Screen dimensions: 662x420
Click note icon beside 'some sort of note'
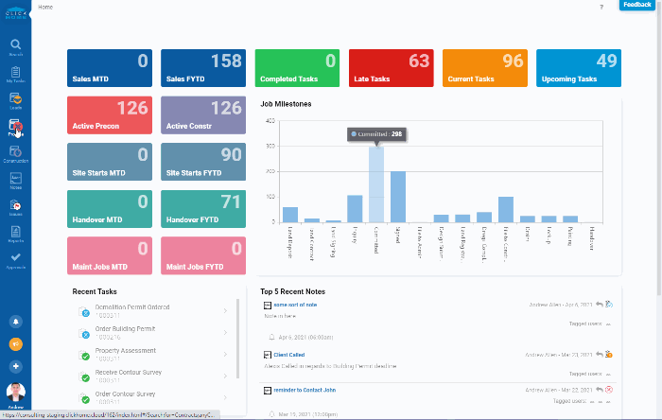[x=268, y=305]
